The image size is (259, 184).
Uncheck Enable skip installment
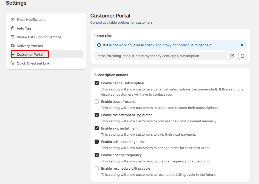[97, 128]
